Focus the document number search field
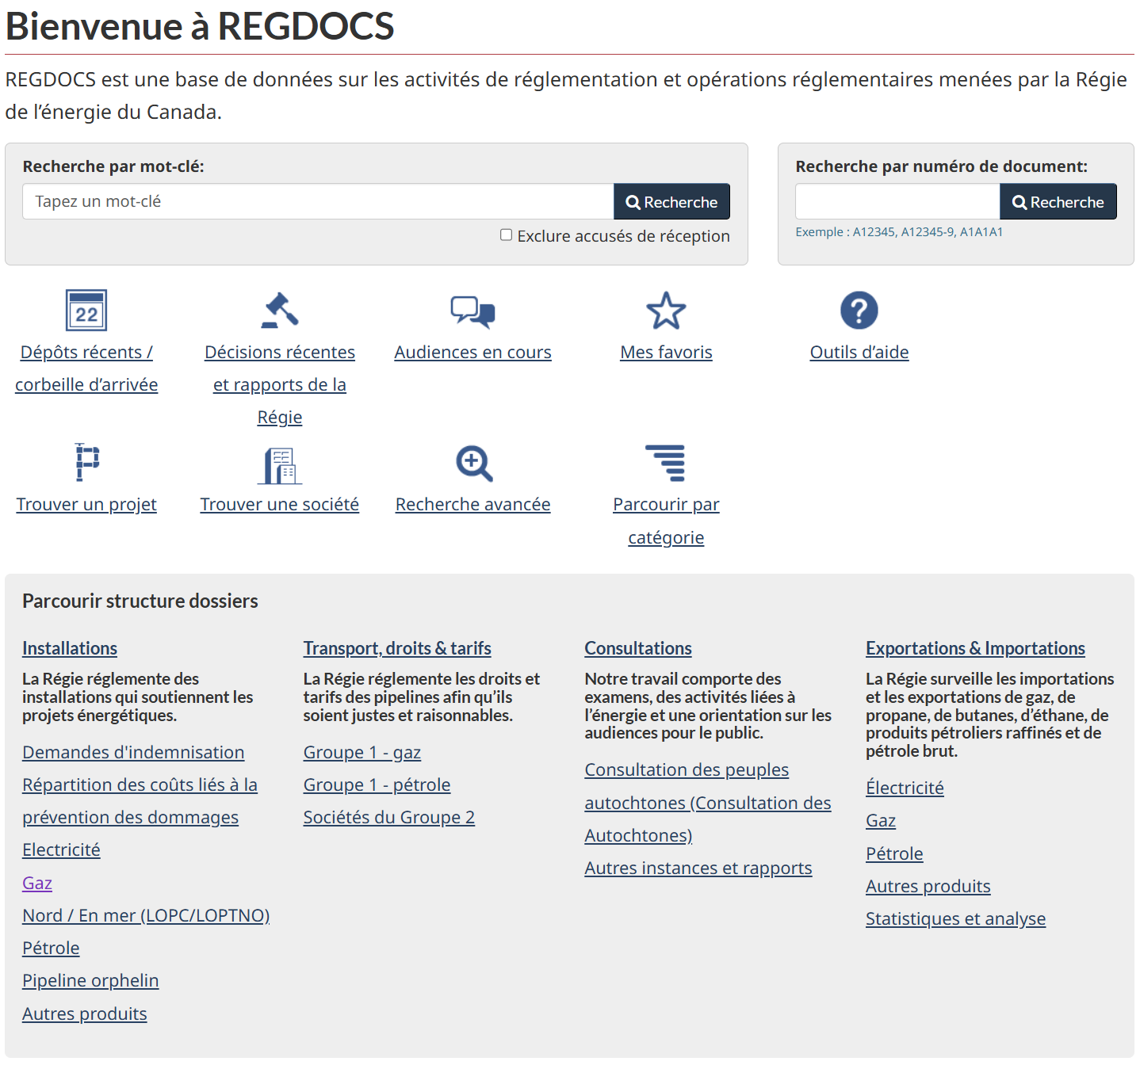The height and width of the screenshot is (1065, 1140). pos(897,201)
